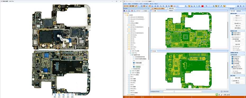Image resolution: width=246 pixels, height=98 pixels.
Task: Open the first menu (文件) in menu bar
Action: 125,3
